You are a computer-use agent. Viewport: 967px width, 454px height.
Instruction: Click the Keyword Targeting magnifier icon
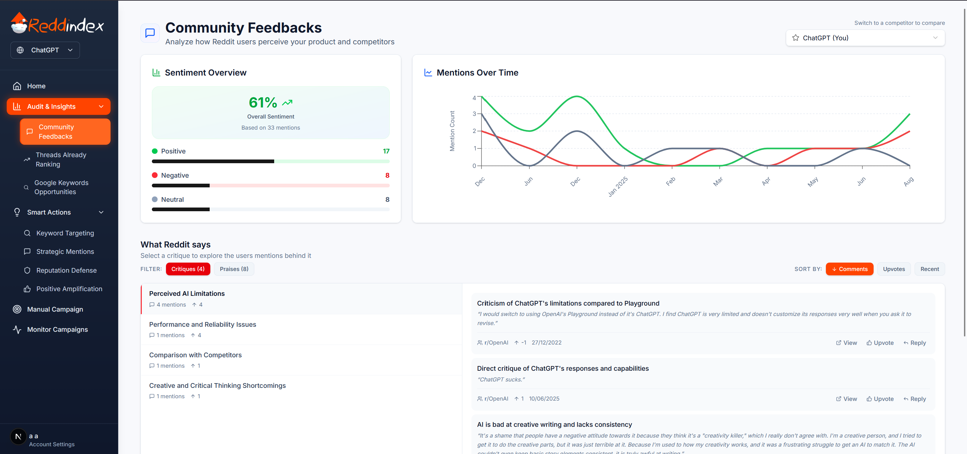27,233
